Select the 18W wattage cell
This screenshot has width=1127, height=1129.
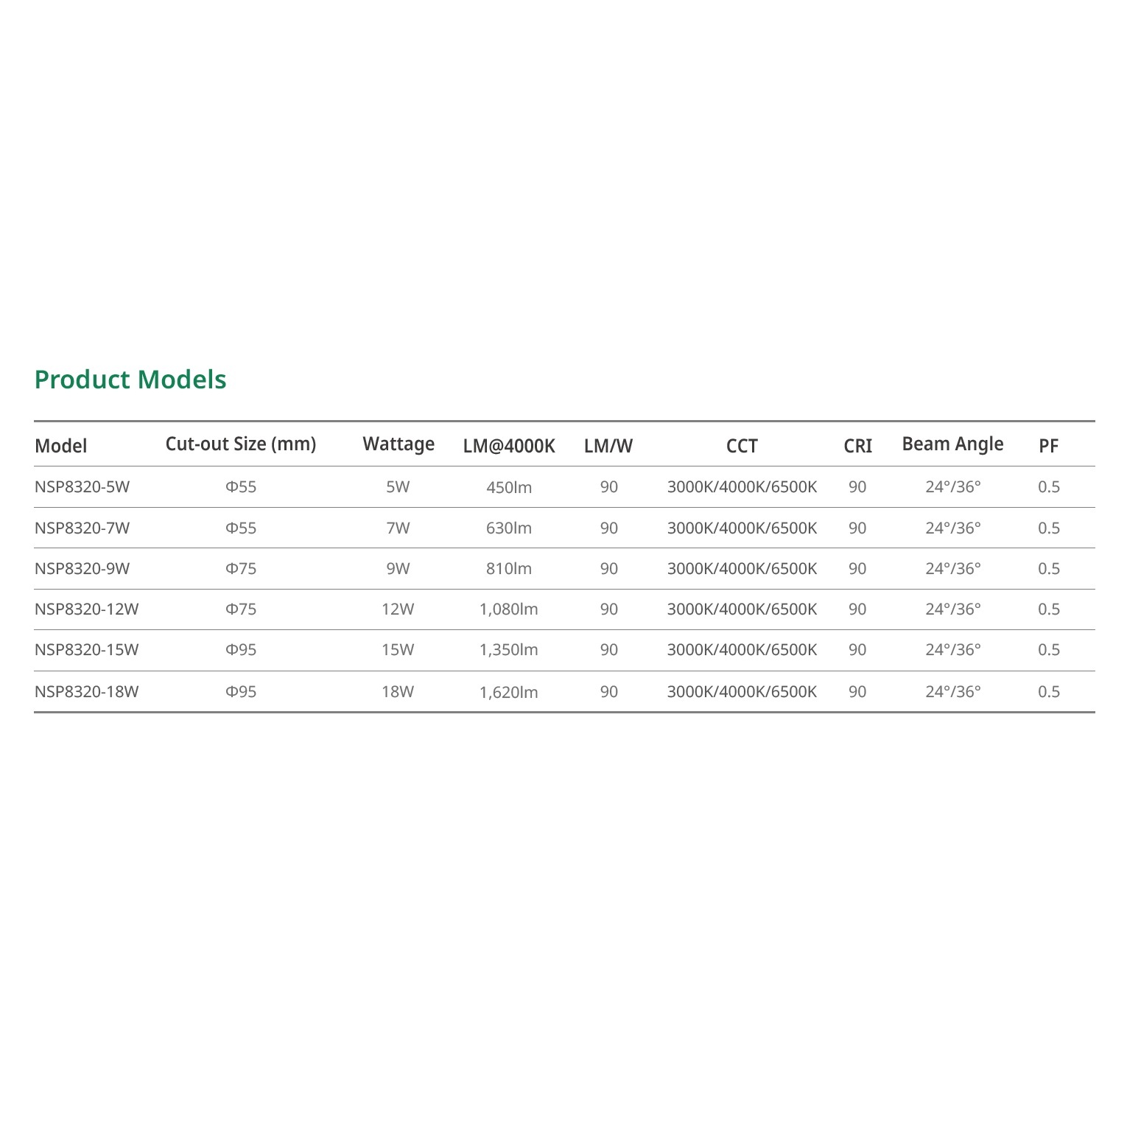coord(398,692)
